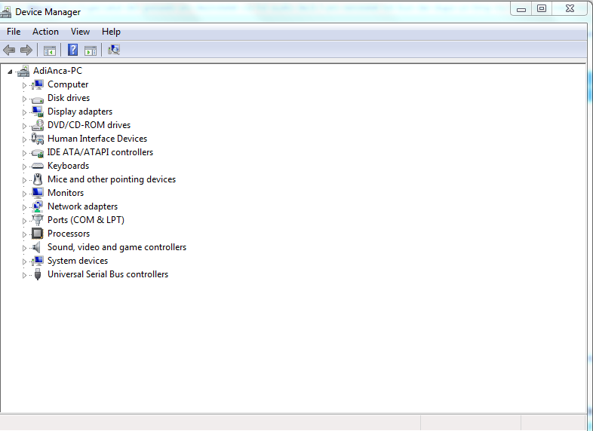Select the Human Interface Devices label
Screen dimensions: 593x431
tap(97, 139)
